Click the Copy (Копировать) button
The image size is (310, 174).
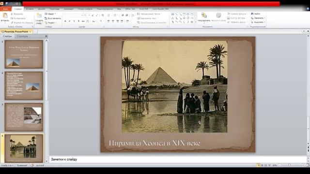coord(18,18)
